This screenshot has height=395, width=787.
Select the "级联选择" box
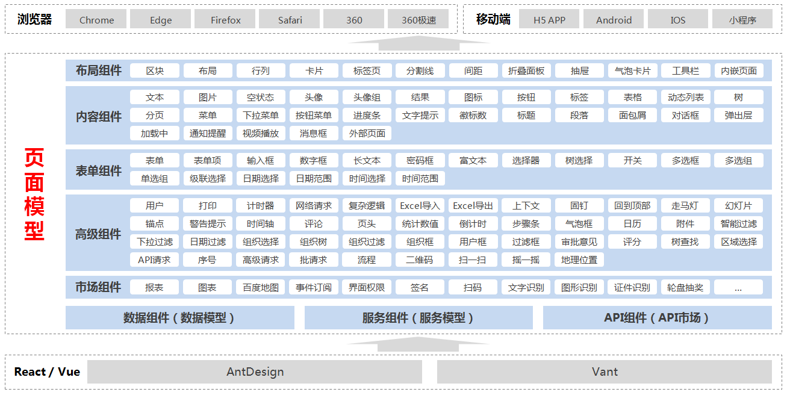click(208, 178)
